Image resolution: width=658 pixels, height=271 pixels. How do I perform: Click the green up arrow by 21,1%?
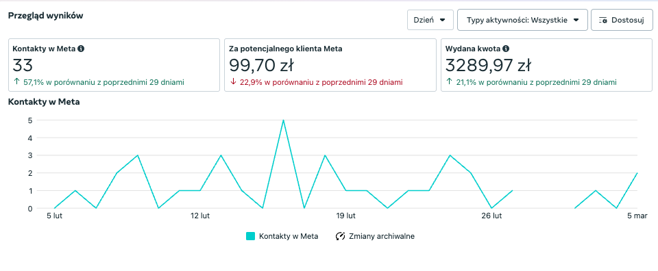coord(449,82)
